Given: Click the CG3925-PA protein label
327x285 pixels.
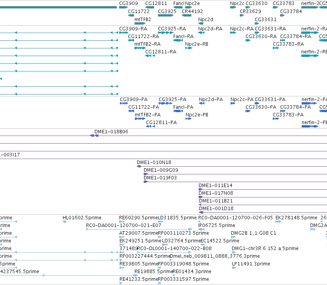Looking at the screenshot, I should point(173,99).
